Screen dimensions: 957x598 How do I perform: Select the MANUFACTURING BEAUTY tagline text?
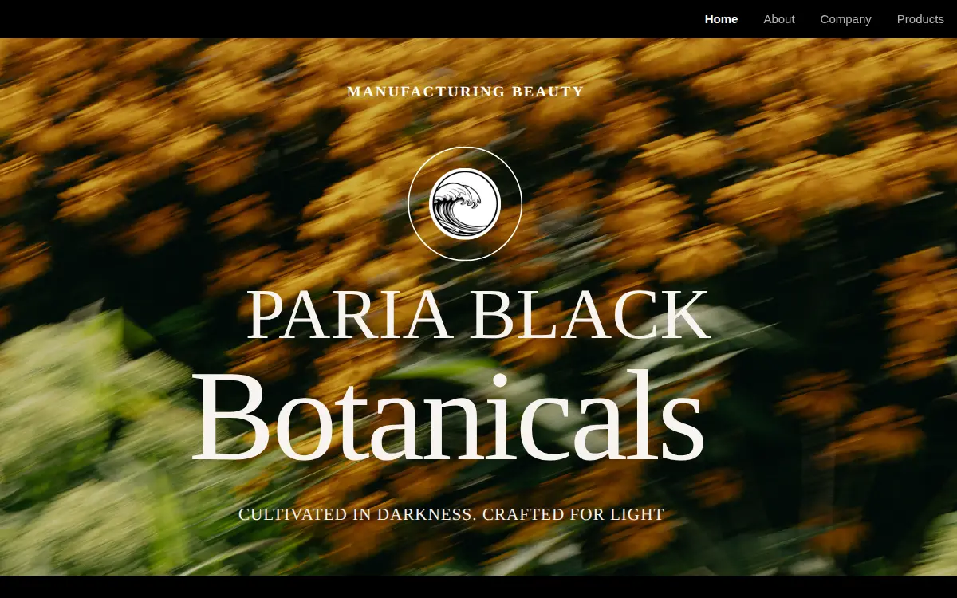(x=466, y=92)
